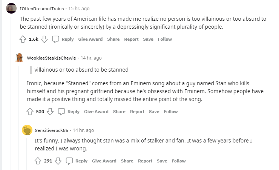
Task: Upvote IOftenDreamofTrains' comment
Action: click(23, 39)
